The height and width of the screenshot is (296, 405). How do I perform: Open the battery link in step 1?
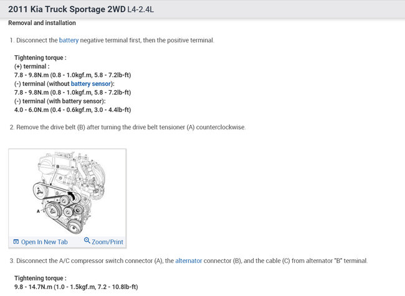pyautogui.click(x=69, y=40)
